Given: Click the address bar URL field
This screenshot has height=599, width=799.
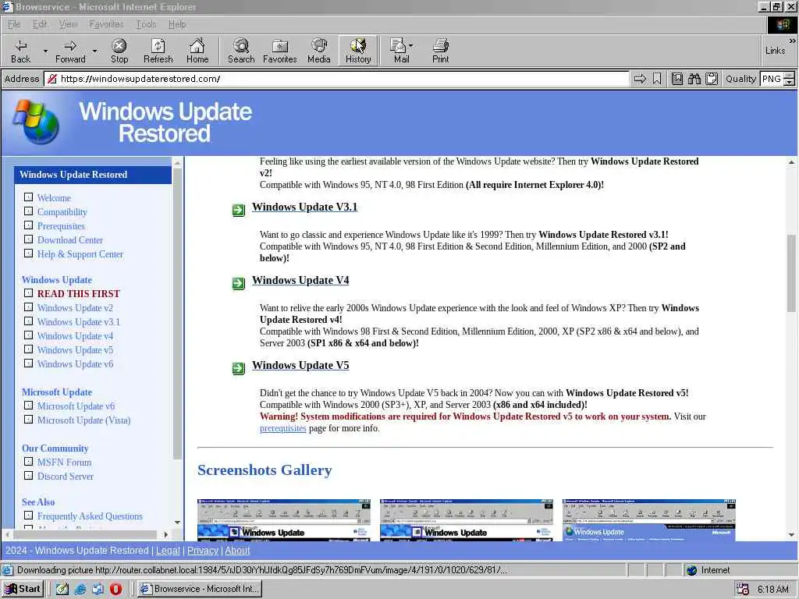Looking at the screenshot, I should 336,79.
